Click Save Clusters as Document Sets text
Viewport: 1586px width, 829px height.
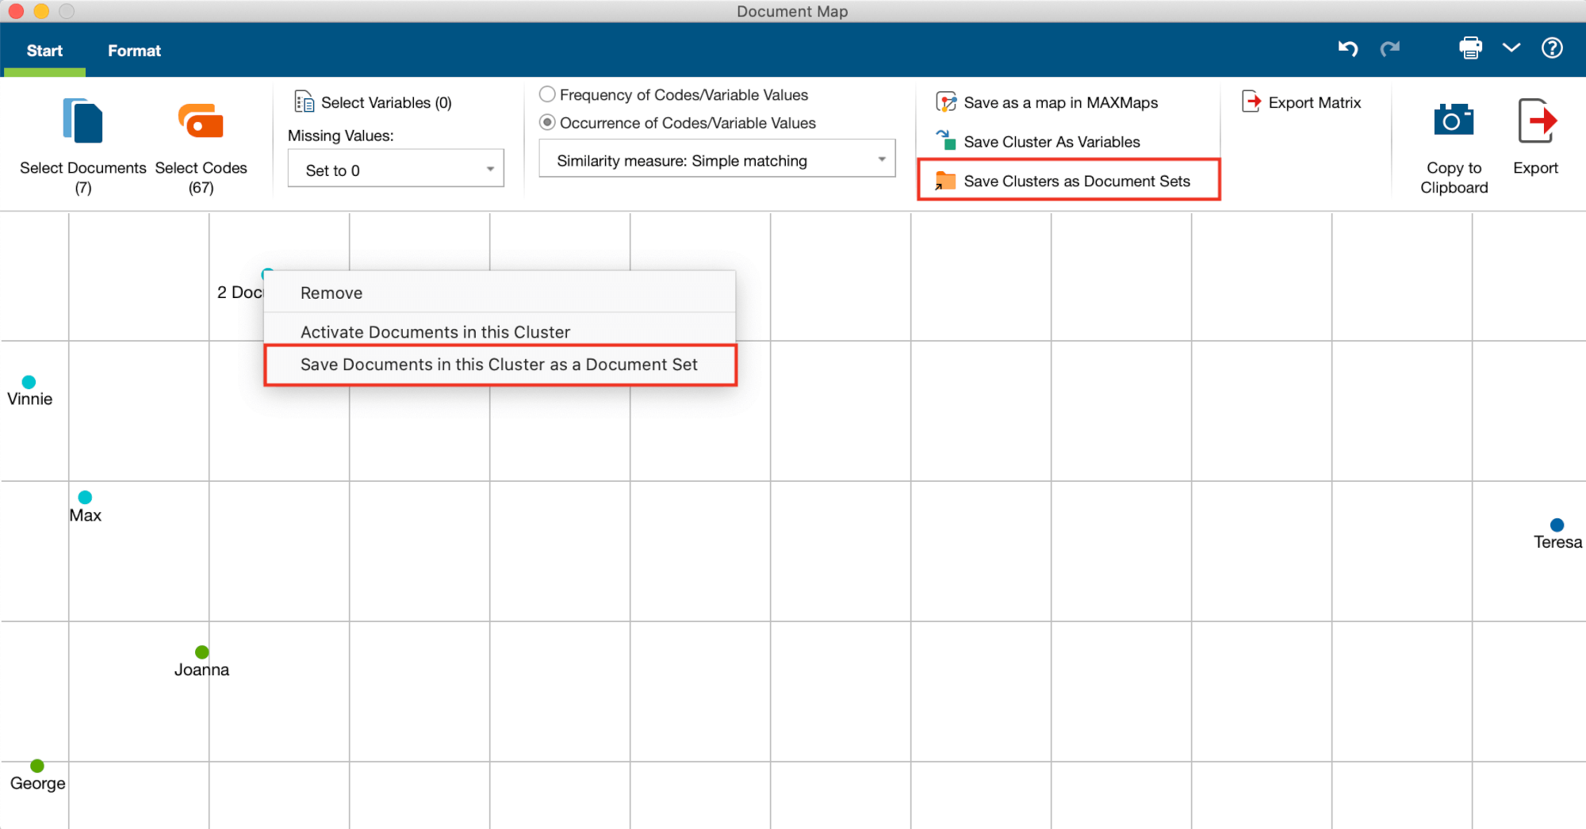point(1077,181)
